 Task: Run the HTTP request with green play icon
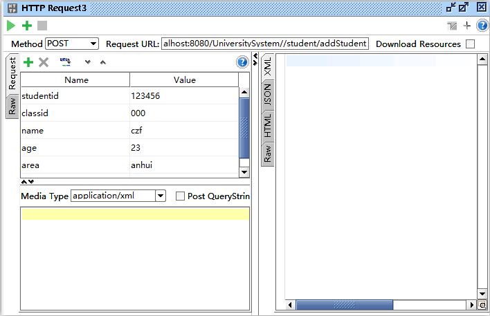point(11,26)
